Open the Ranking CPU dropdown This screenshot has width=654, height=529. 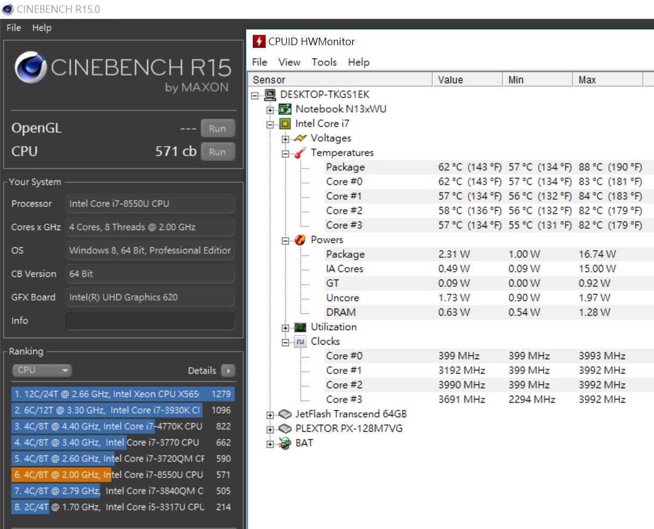42,370
